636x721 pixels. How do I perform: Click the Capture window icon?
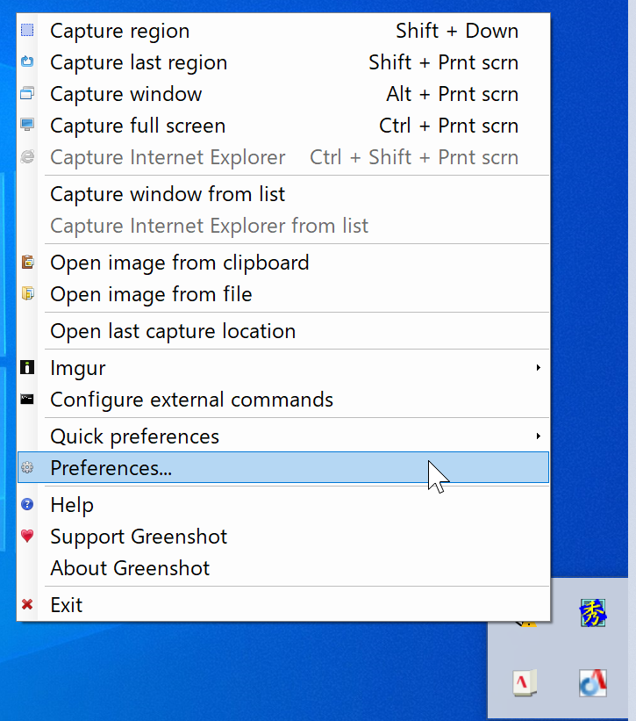coord(27,94)
